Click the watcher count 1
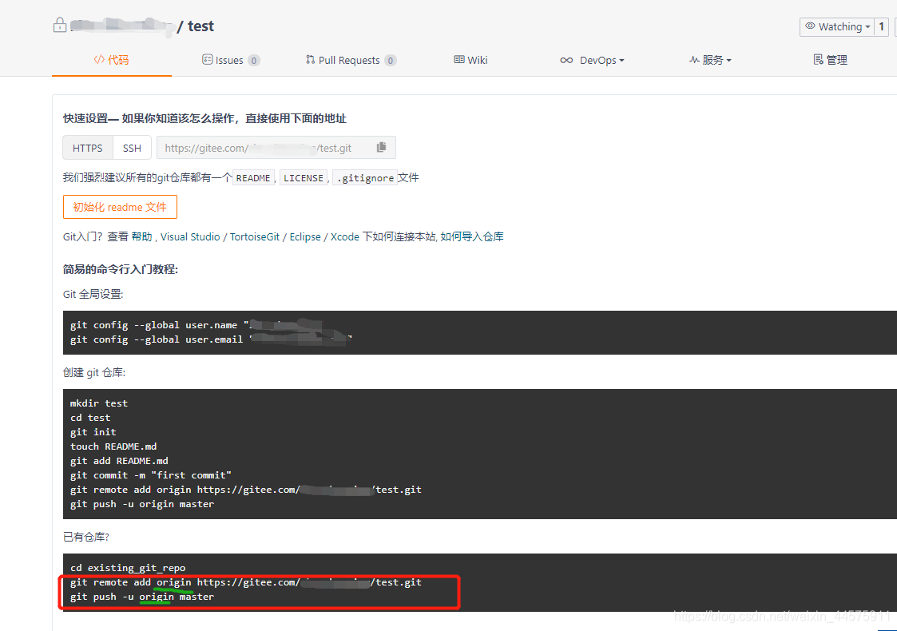The width and height of the screenshot is (897, 631). point(882,26)
